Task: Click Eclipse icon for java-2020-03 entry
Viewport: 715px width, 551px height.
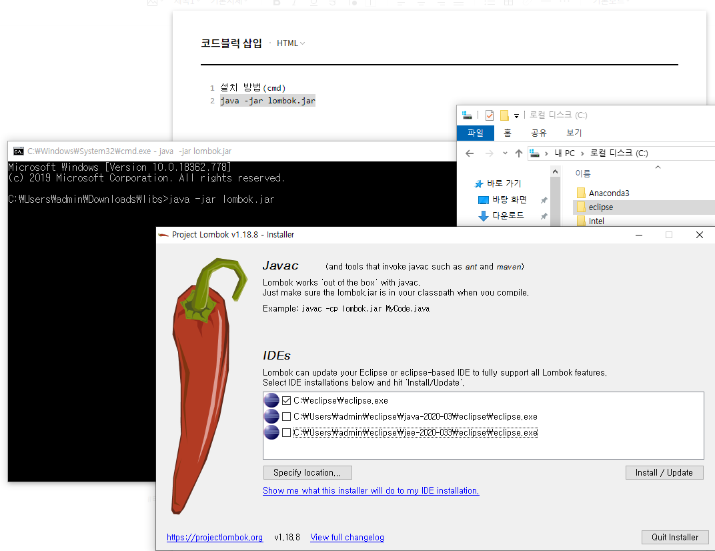Action: click(x=271, y=416)
